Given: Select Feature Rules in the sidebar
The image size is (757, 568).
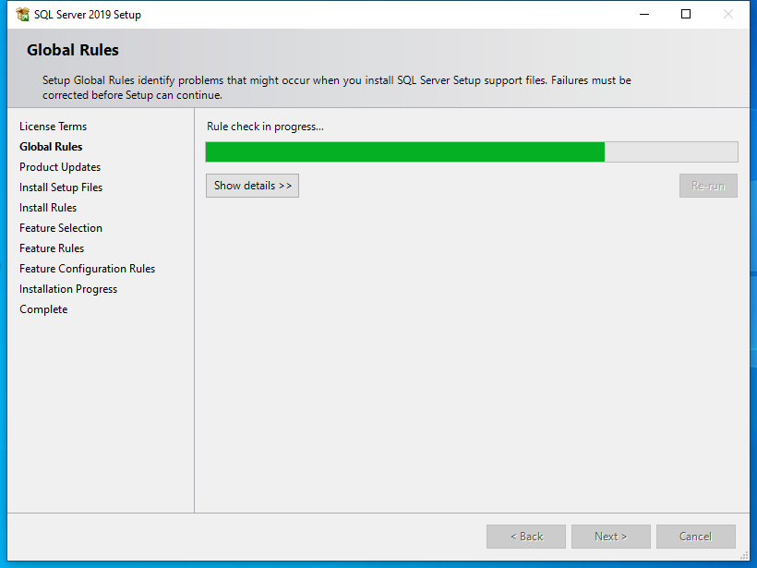Looking at the screenshot, I should [x=52, y=248].
